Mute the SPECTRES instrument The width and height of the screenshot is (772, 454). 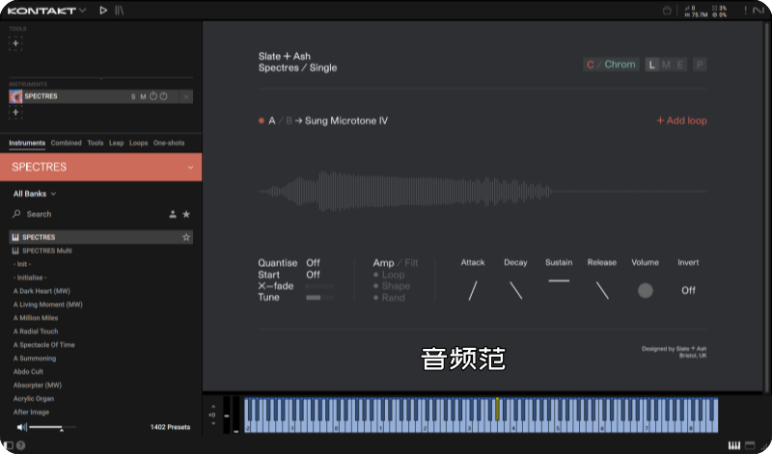143,96
